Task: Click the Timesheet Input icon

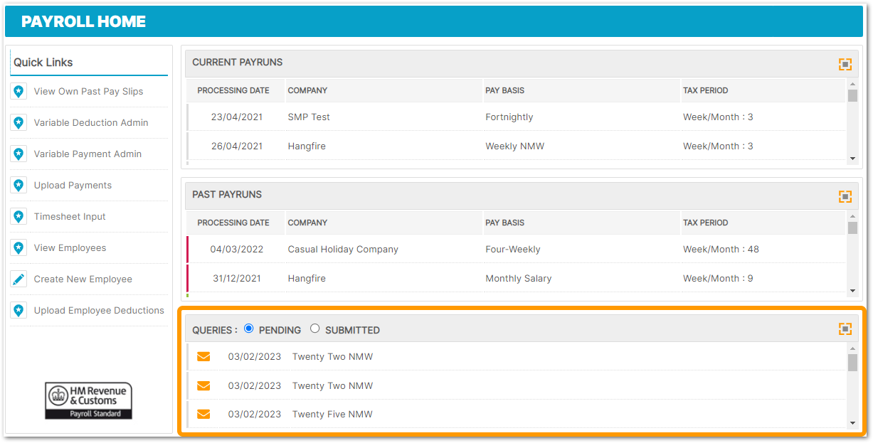Action: click(x=18, y=216)
